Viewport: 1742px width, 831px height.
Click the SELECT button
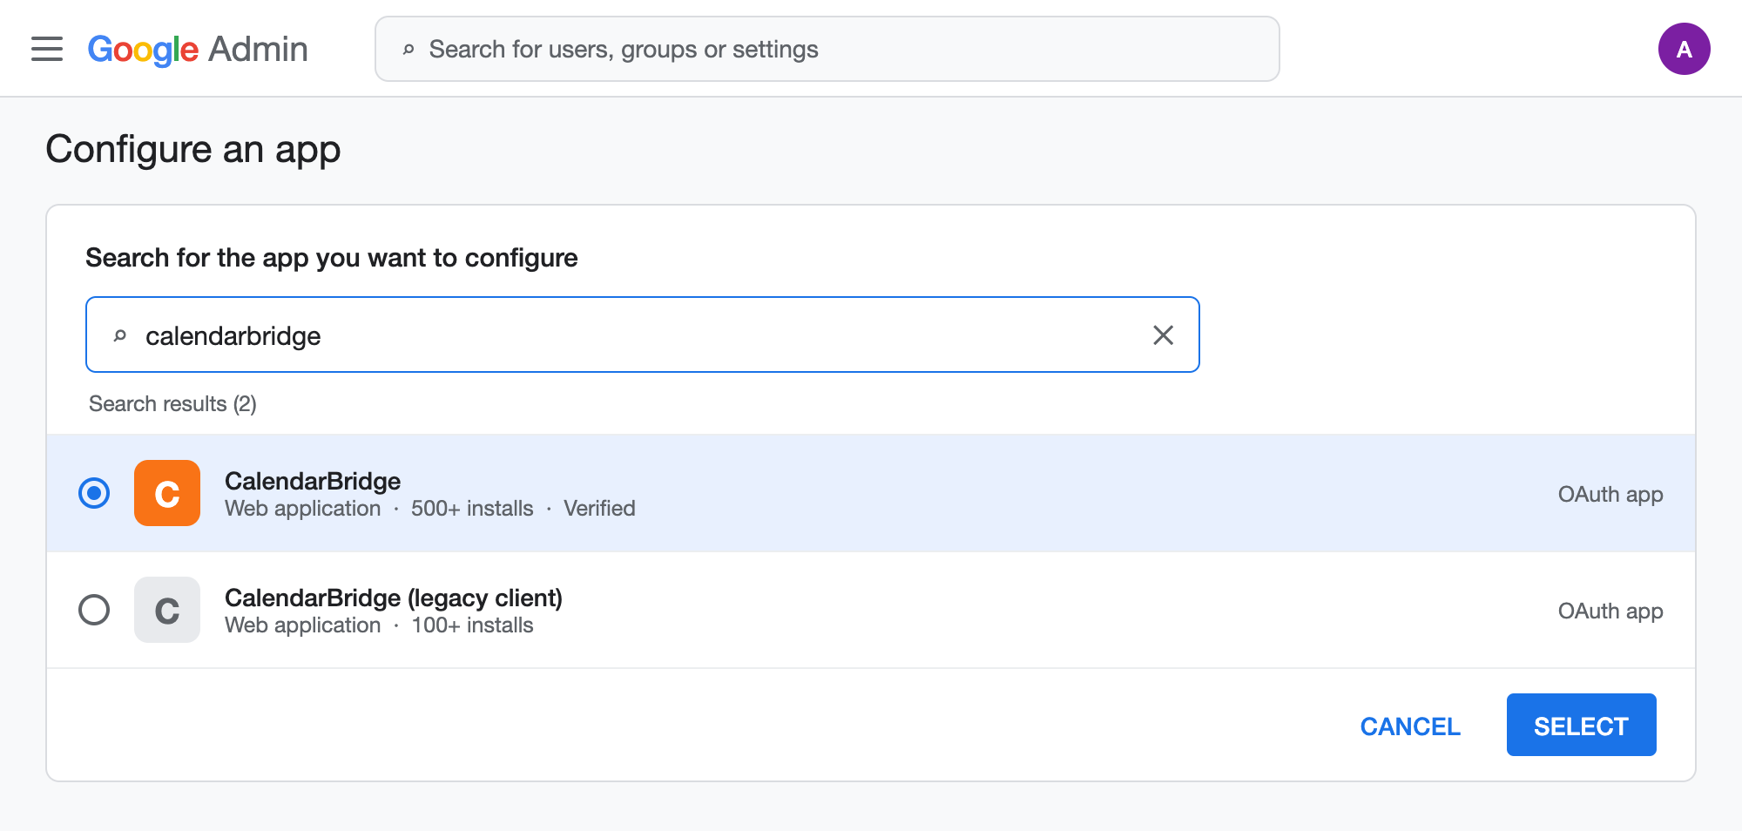[x=1581, y=725]
